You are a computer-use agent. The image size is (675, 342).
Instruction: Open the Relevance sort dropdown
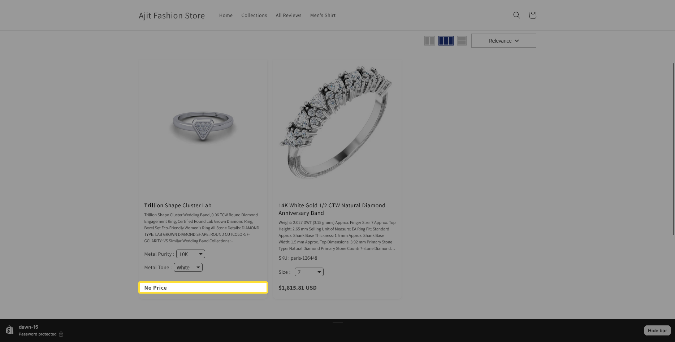[x=503, y=41]
